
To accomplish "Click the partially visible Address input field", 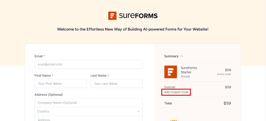I will tap(88, 118).
